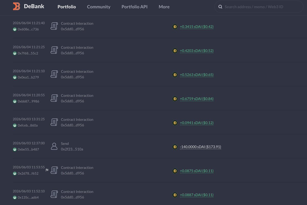Screen dimensions: 307x205
Task: Click the chain icon beside 0xfceb...860a
Action: point(15,125)
